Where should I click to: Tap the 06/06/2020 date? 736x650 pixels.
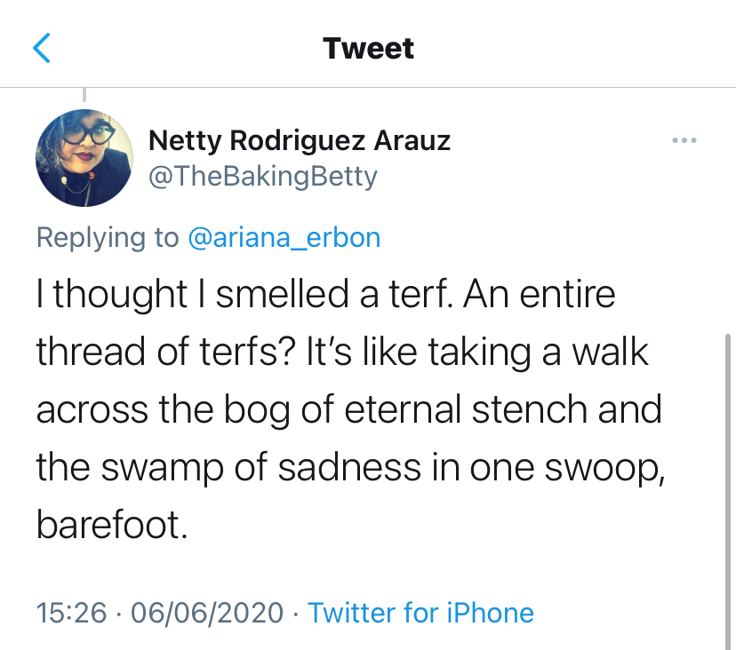(207, 613)
